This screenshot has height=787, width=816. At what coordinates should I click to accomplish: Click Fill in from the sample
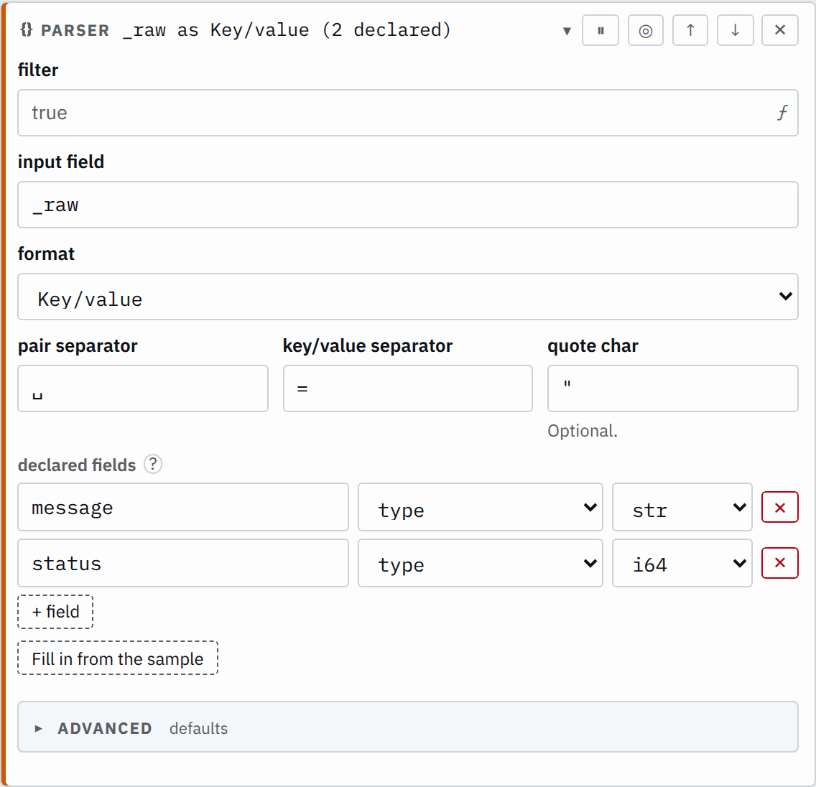118,658
